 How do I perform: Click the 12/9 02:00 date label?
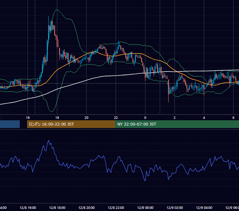coord(175,207)
